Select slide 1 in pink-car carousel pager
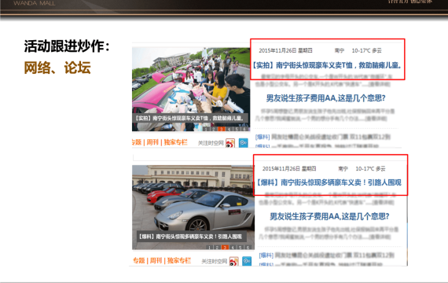This screenshot has height=283, width=448. (x=205, y=129)
